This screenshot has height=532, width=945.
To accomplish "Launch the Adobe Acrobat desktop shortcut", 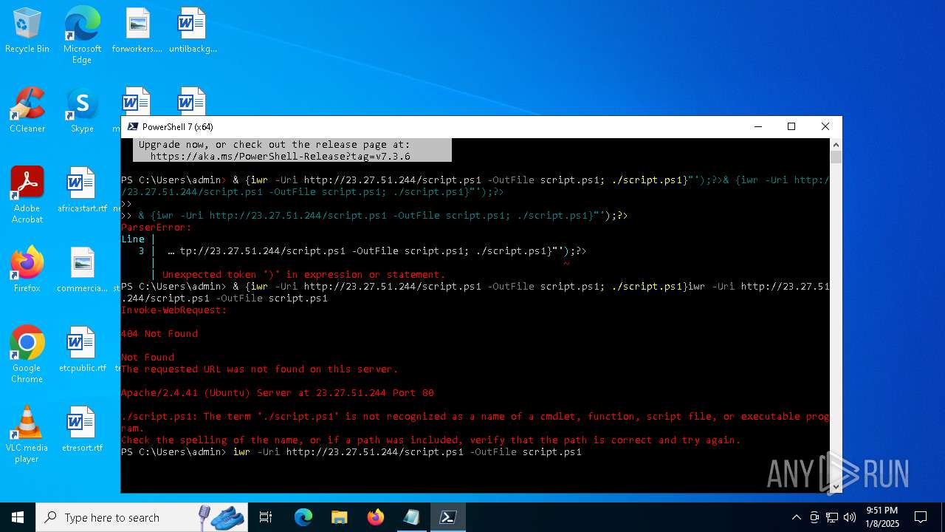I will (x=27, y=195).
